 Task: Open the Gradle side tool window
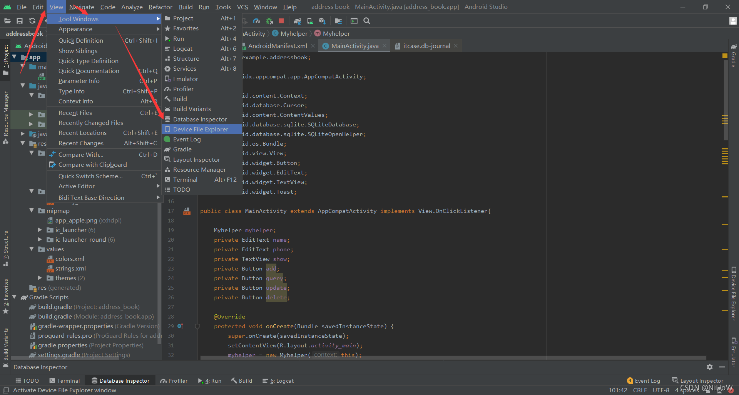(734, 56)
